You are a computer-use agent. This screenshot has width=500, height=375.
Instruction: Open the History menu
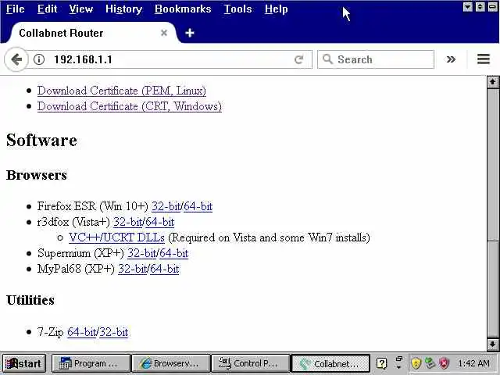point(123,9)
